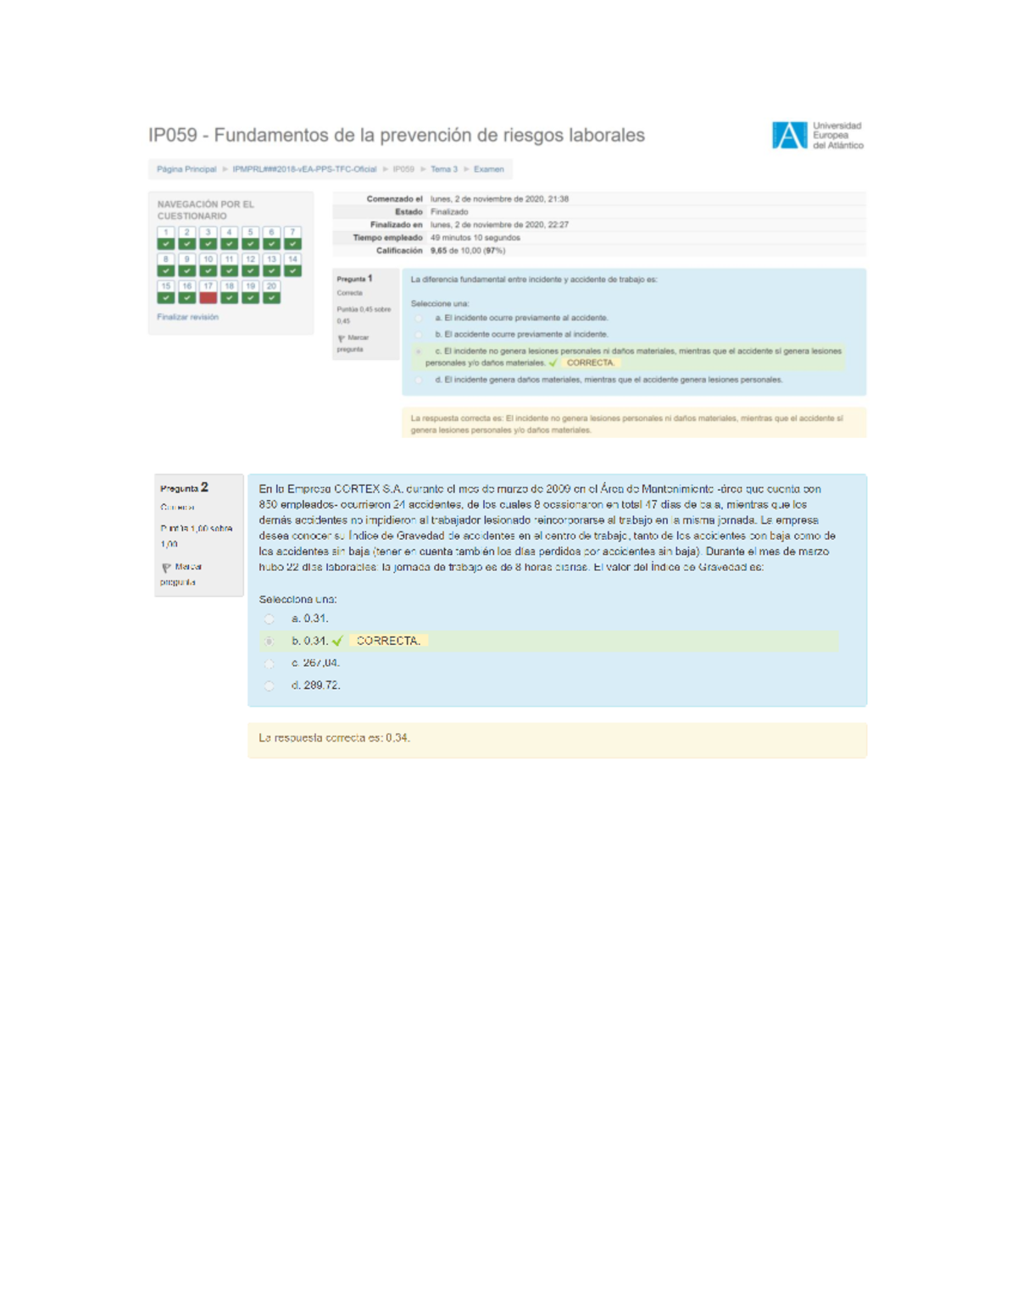This screenshot has height=1316, width=1017.
Task: Click the flag icon for Pregunta 1
Action: click(x=342, y=338)
